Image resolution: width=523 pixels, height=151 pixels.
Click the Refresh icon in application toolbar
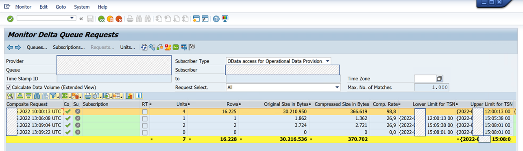tap(144, 47)
